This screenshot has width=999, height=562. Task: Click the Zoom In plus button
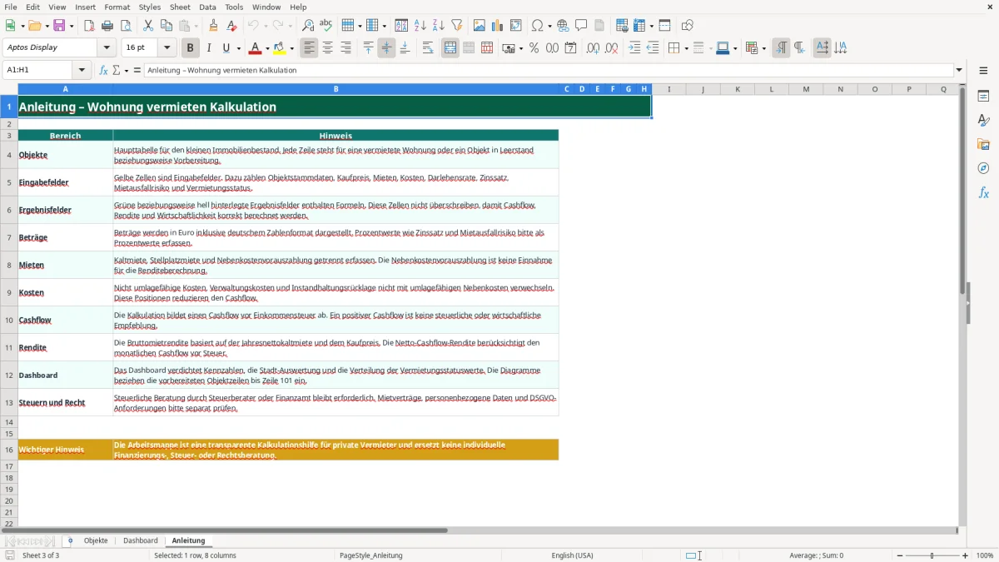(966, 555)
